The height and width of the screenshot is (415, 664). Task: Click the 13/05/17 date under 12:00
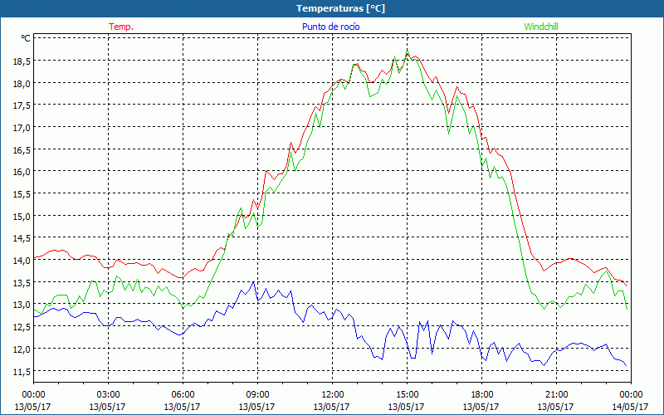[331, 407]
